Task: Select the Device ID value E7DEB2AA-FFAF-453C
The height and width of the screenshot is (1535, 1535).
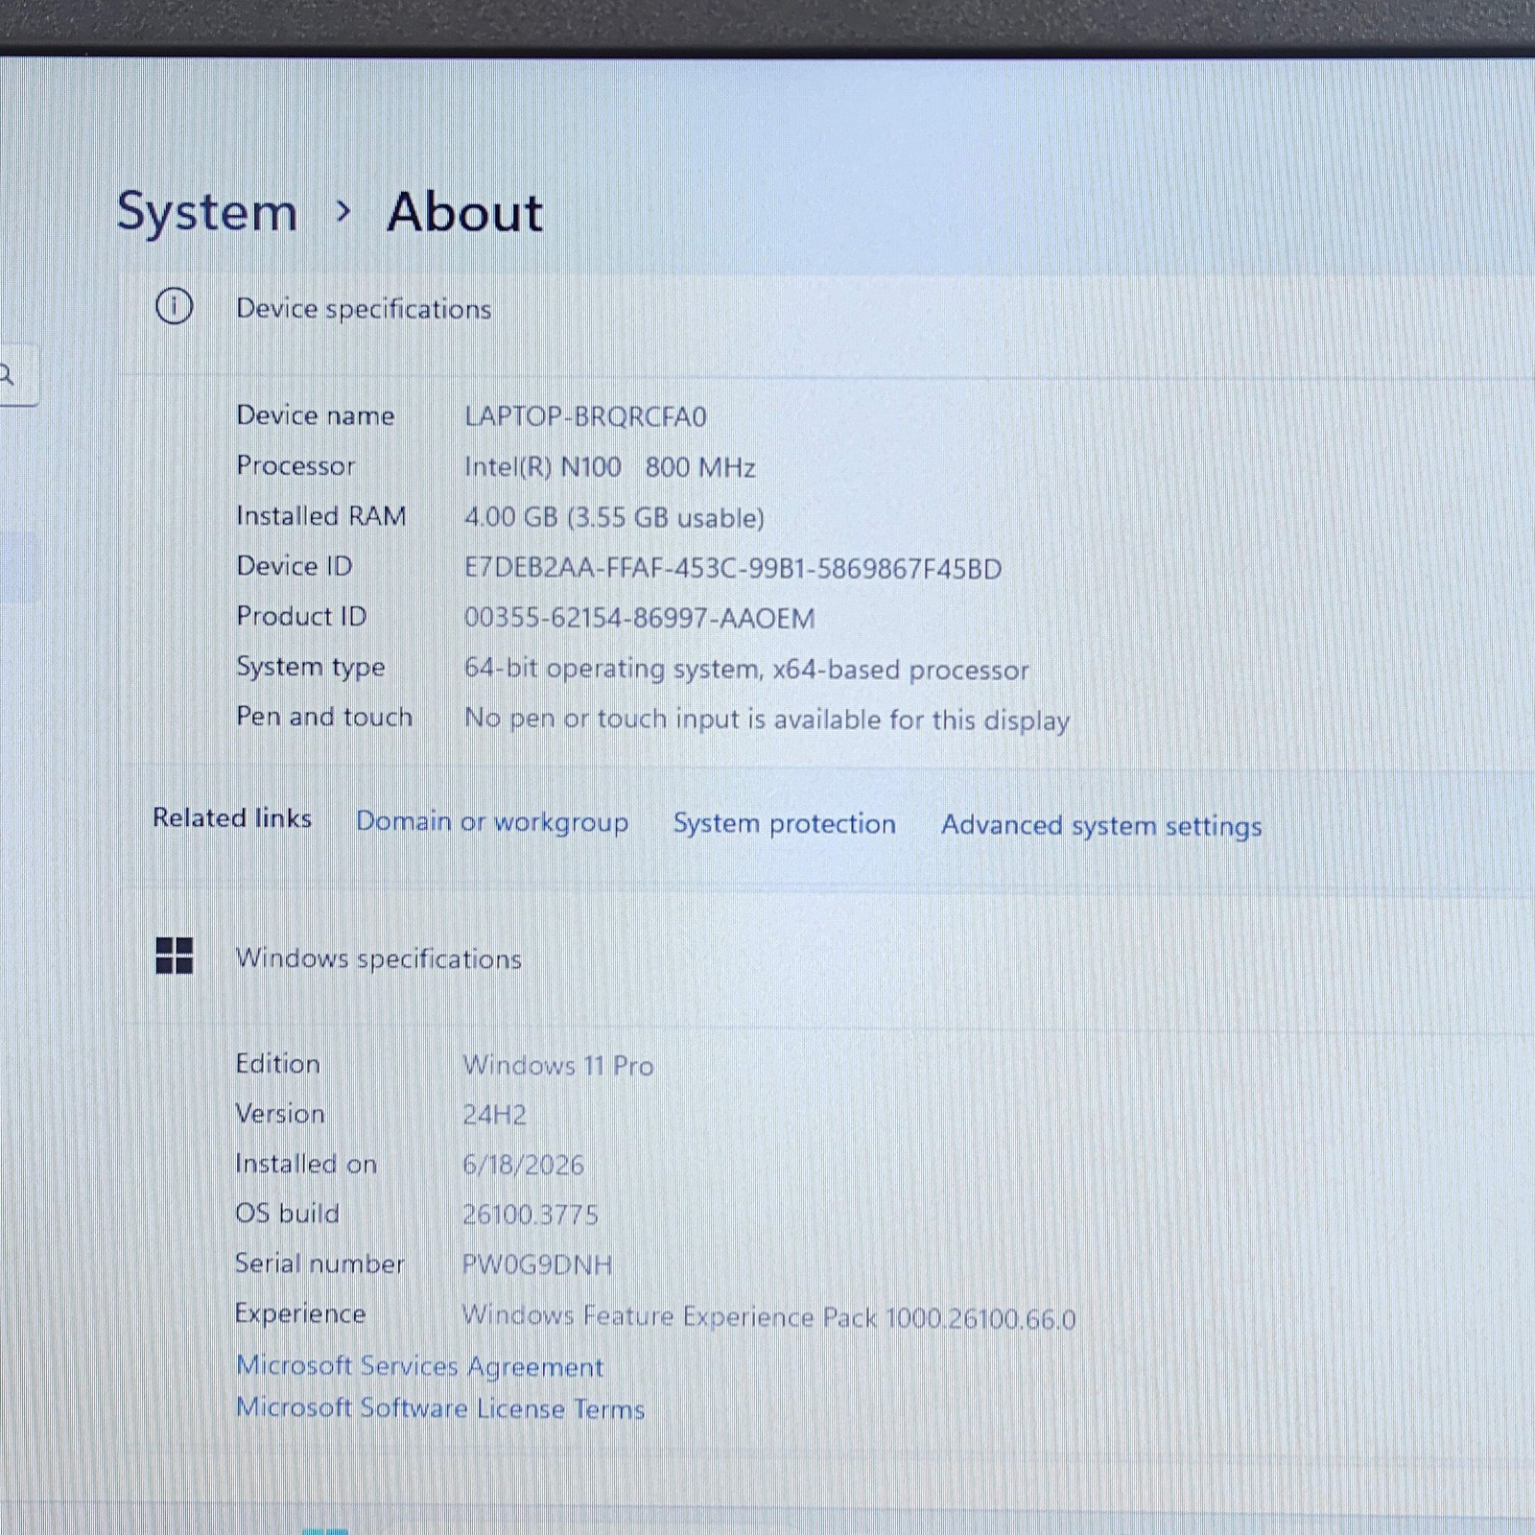Action: [x=733, y=569]
